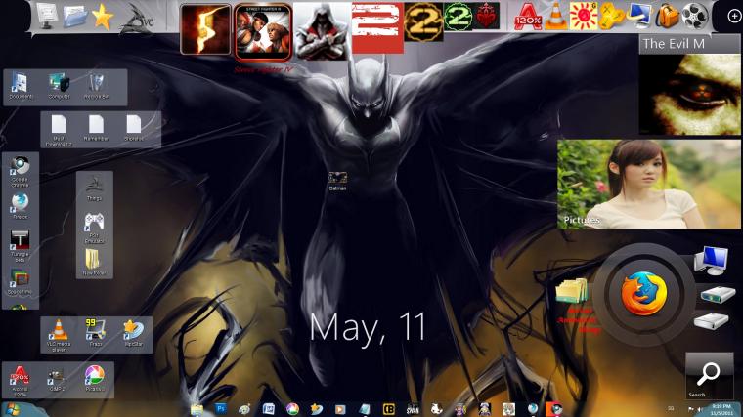Open VLC cone icon in top dock

[x=556, y=17]
